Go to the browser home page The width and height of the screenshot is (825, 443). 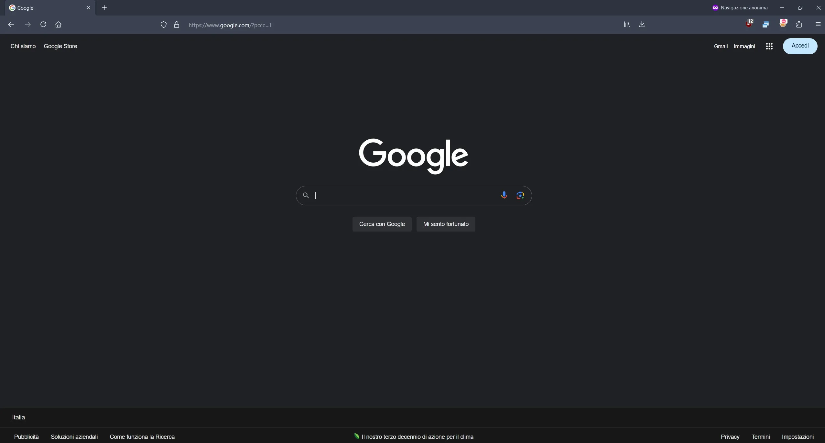(58, 25)
